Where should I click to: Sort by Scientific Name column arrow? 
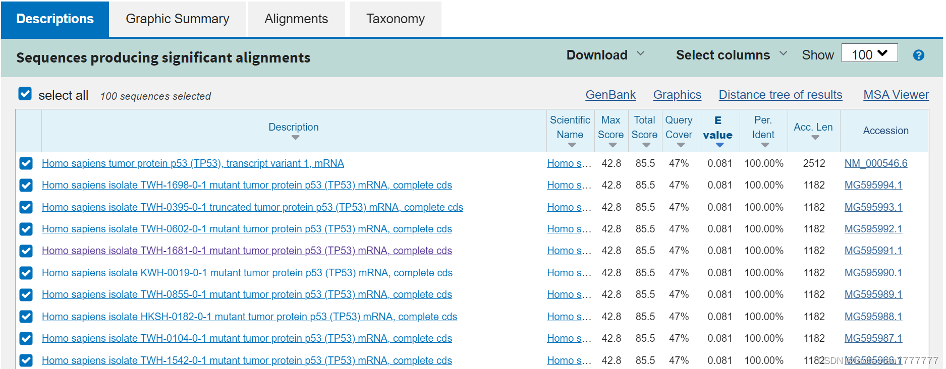[x=572, y=145]
